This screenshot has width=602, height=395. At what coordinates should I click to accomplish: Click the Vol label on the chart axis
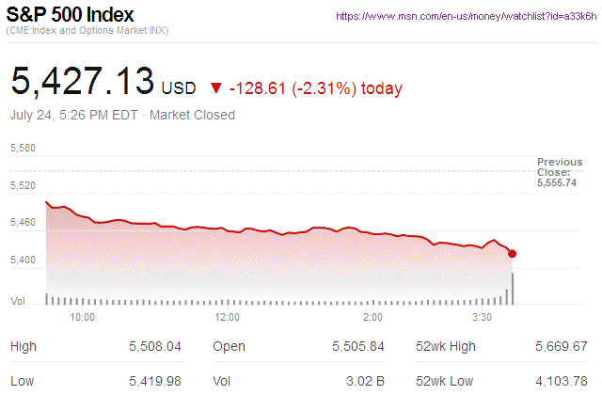(x=17, y=301)
